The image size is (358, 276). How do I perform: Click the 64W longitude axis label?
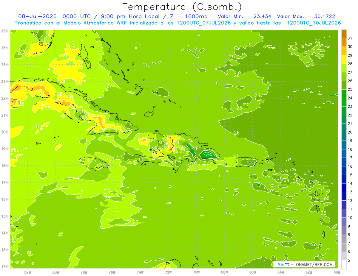(281, 272)
